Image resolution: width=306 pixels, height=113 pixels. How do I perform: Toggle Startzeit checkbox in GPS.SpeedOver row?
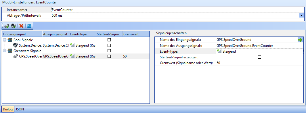click(x=109, y=56)
